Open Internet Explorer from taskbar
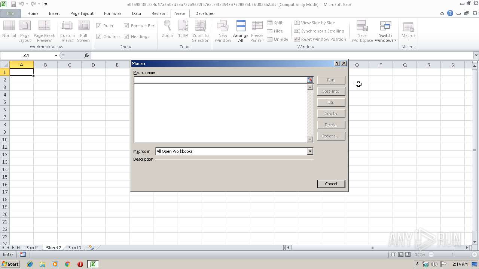 (30, 264)
